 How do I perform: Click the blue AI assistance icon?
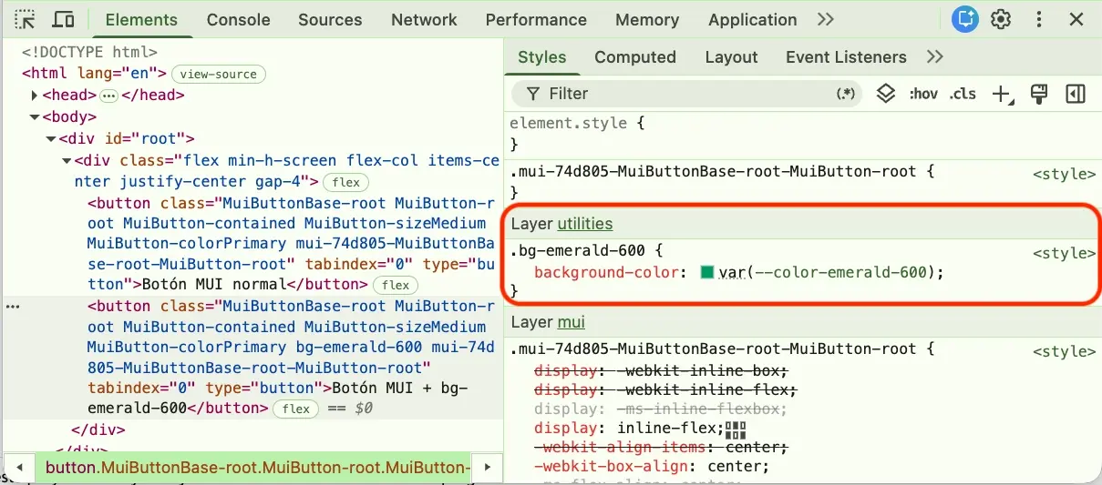pos(964,19)
